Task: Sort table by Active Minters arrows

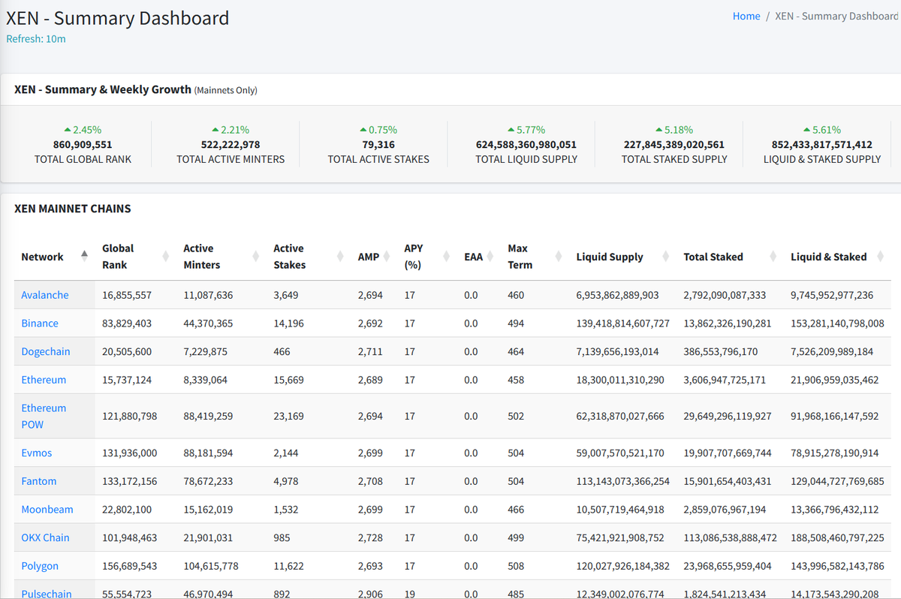Action: click(255, 257)
